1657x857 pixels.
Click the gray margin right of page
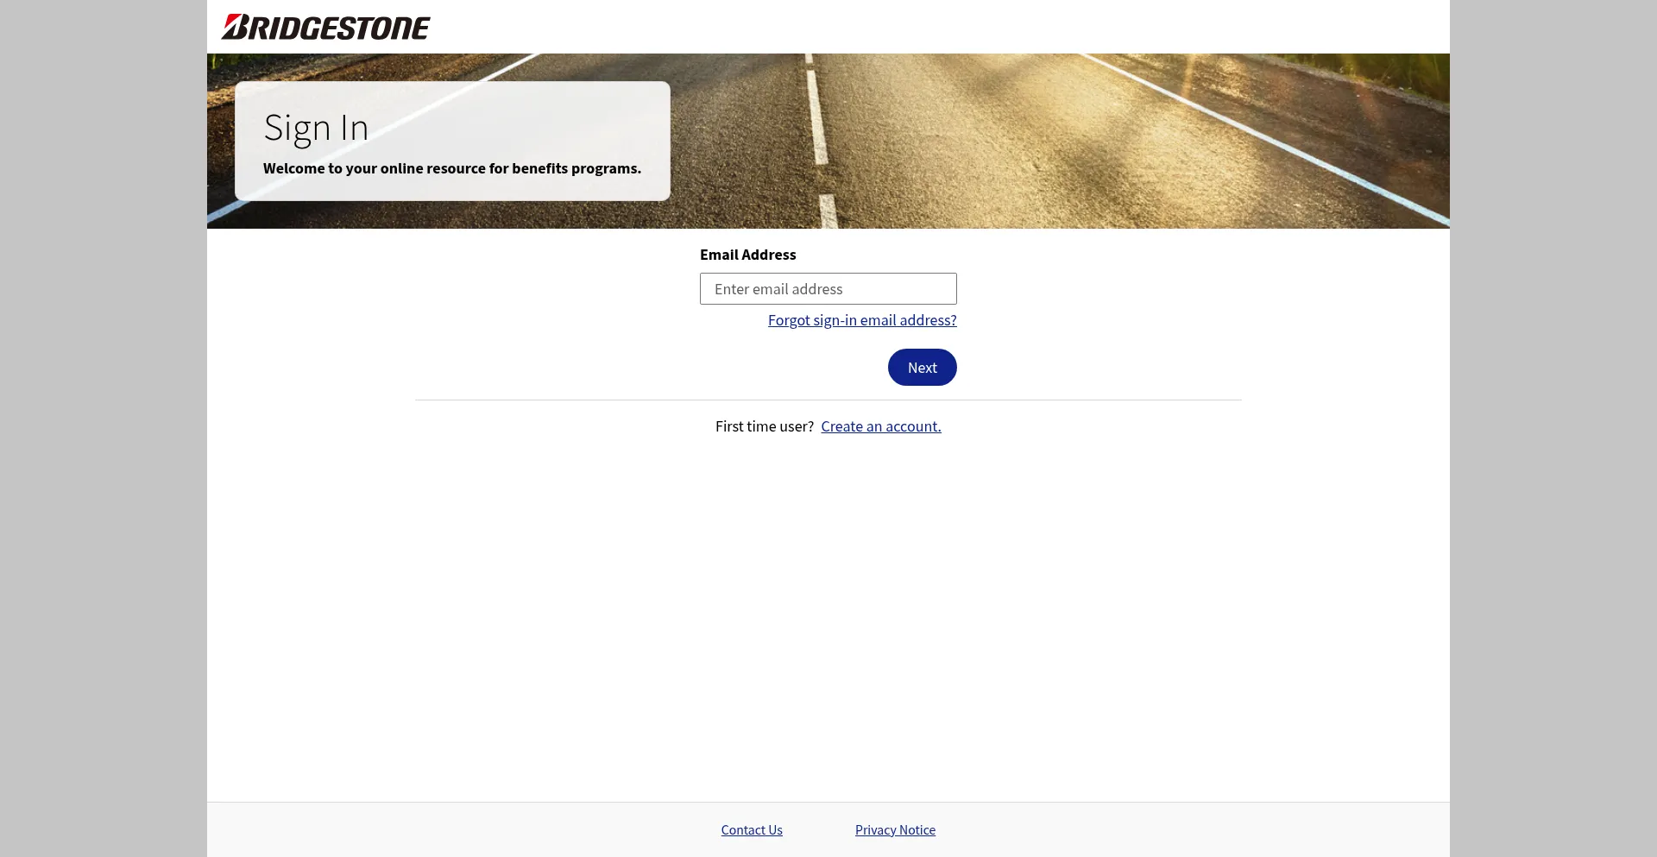pos(1553,432)
